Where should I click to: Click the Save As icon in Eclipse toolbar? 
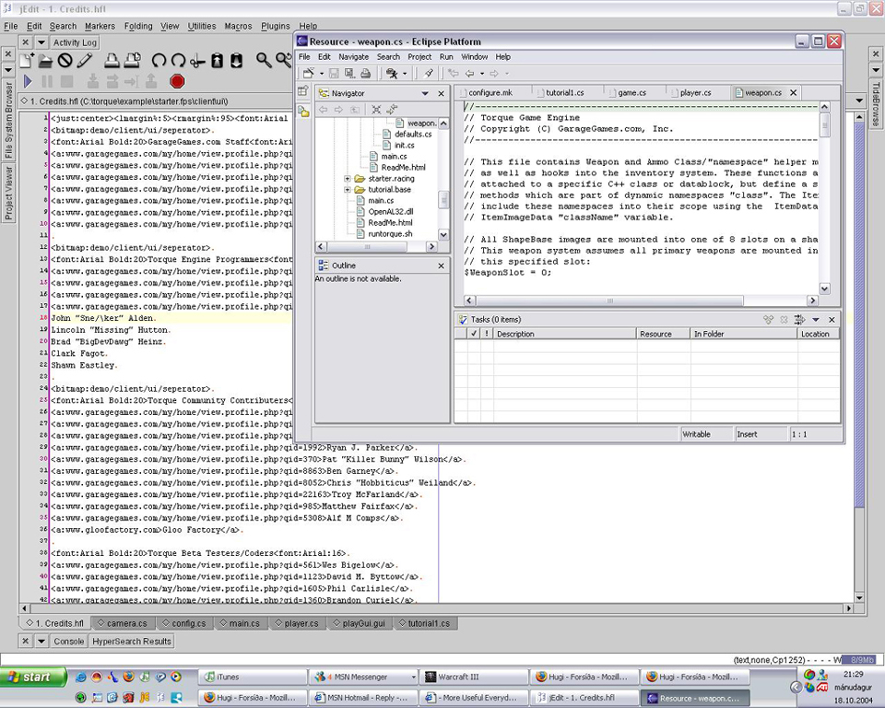point(350,74)
